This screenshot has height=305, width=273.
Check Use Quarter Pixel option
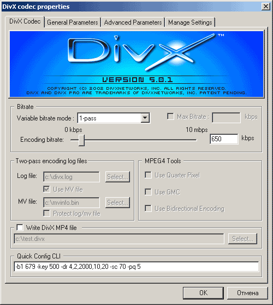pyautogui.click(x=148, y=175)
